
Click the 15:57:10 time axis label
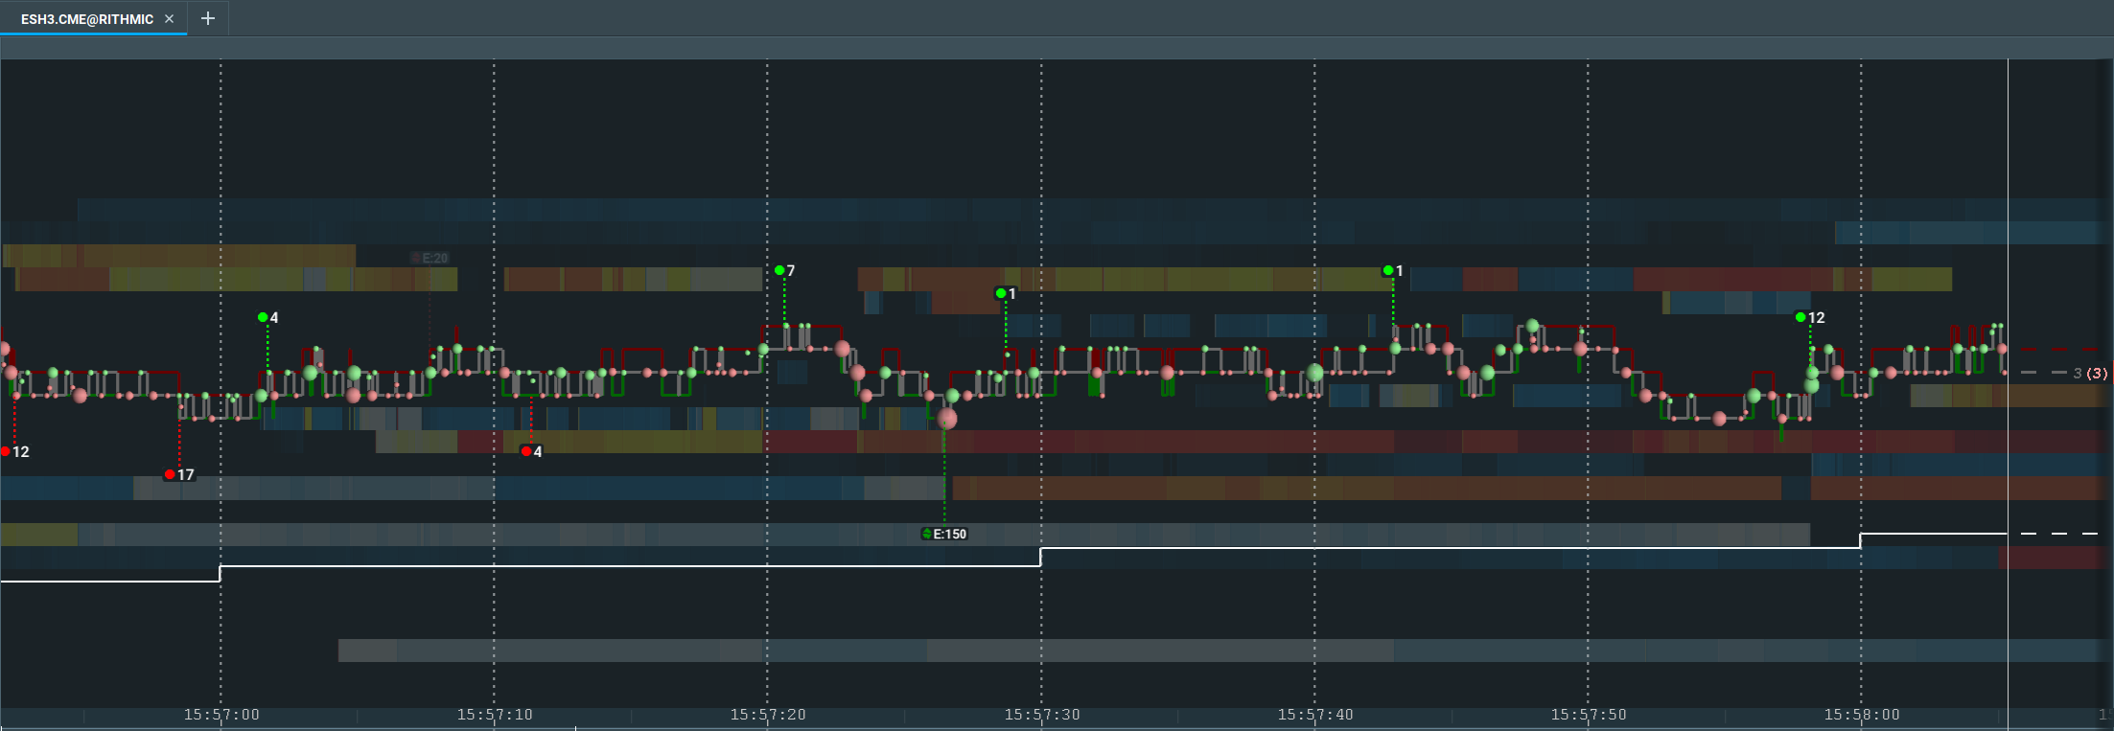pyautogui.click(x=495, y=715)
